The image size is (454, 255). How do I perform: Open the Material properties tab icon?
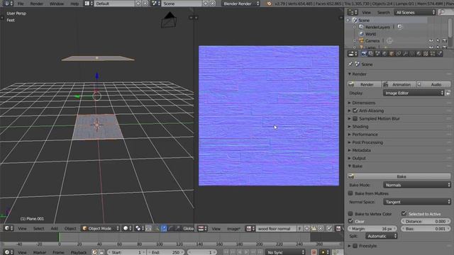pos(419,54)
